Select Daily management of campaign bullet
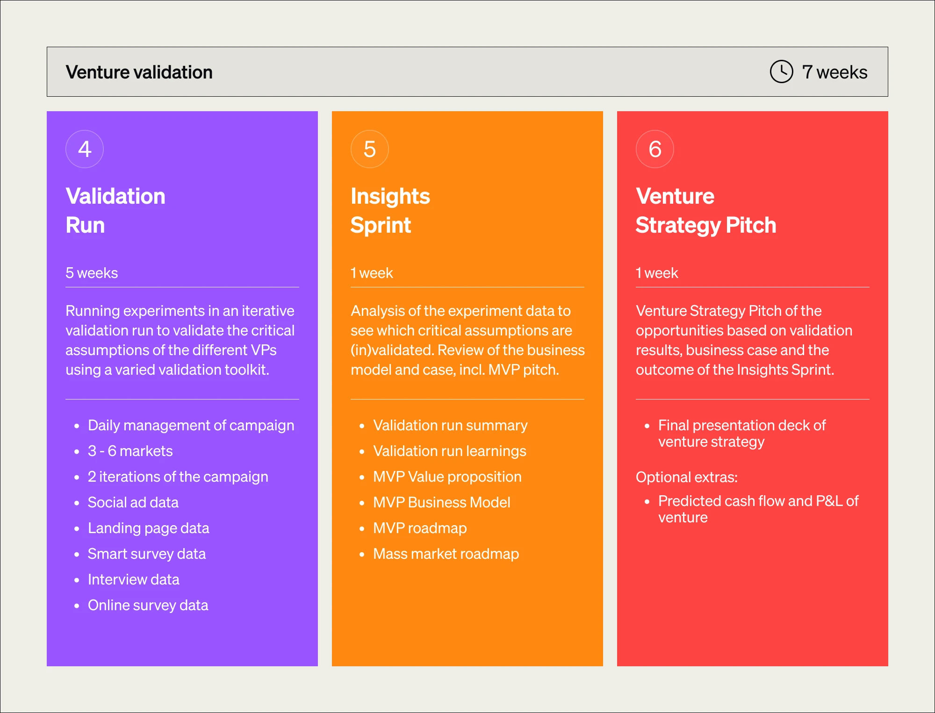Image resolution: width=935 pixels, height=713 pixels. coord(191,425)
